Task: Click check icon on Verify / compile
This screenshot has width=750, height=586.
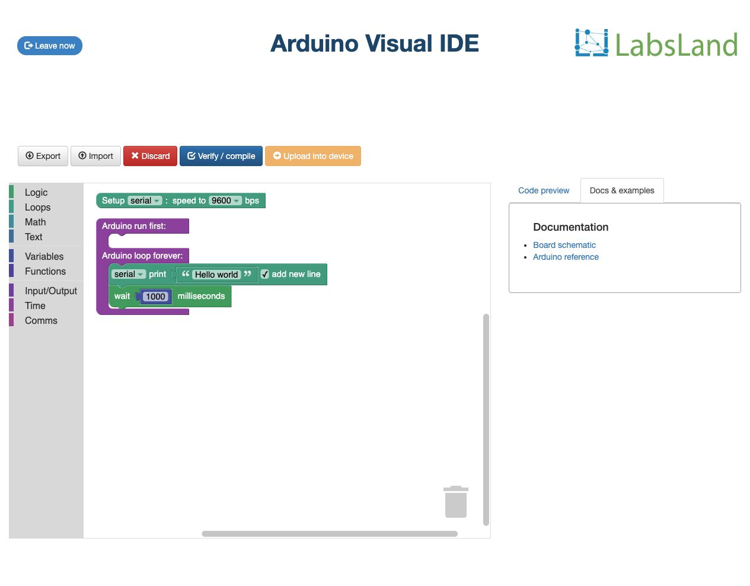Action: 192,156
